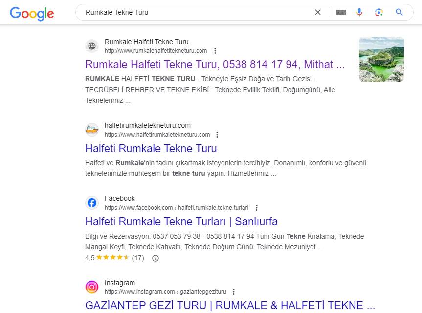Open more options for Facebook result
This screenshot has width=422, height=313.
click(x=257, y=208)
